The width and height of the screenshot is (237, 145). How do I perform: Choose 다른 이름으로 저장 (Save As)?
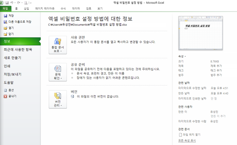pos(18,22)
